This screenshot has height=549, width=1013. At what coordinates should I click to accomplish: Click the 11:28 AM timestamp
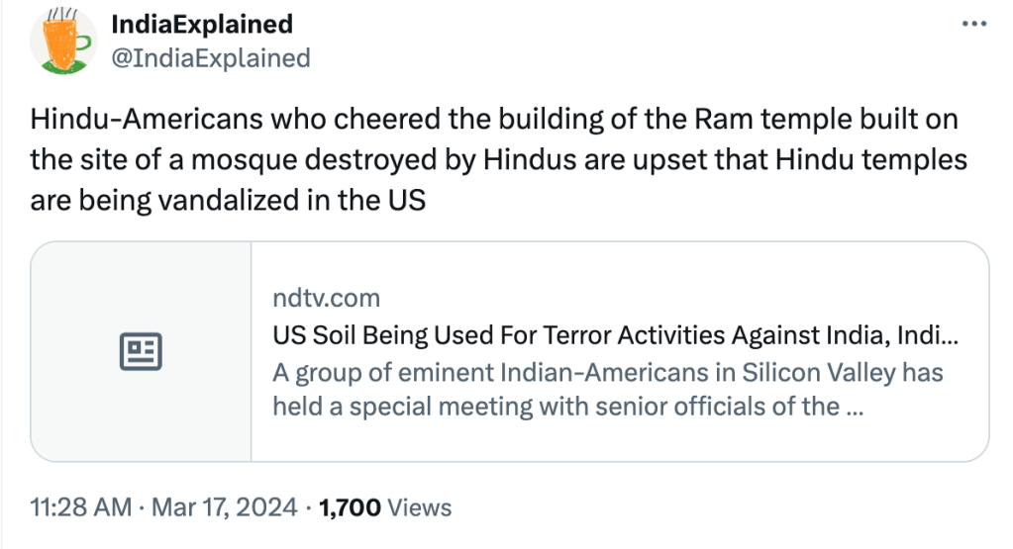pyautogui.click(x=81, y=507)
